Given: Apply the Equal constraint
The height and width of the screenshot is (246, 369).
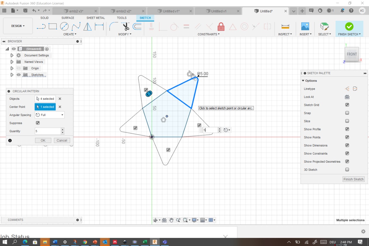Looking at the screenshot, I should pyautogui.click(x=187, y=27).
